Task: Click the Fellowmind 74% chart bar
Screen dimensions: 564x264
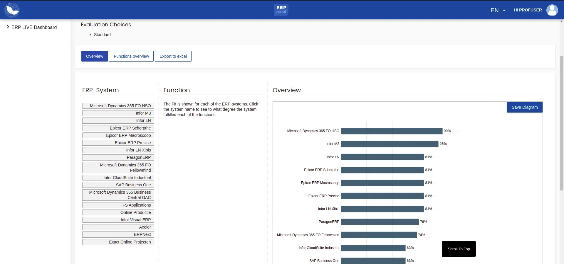Action: tap(379, 235)
